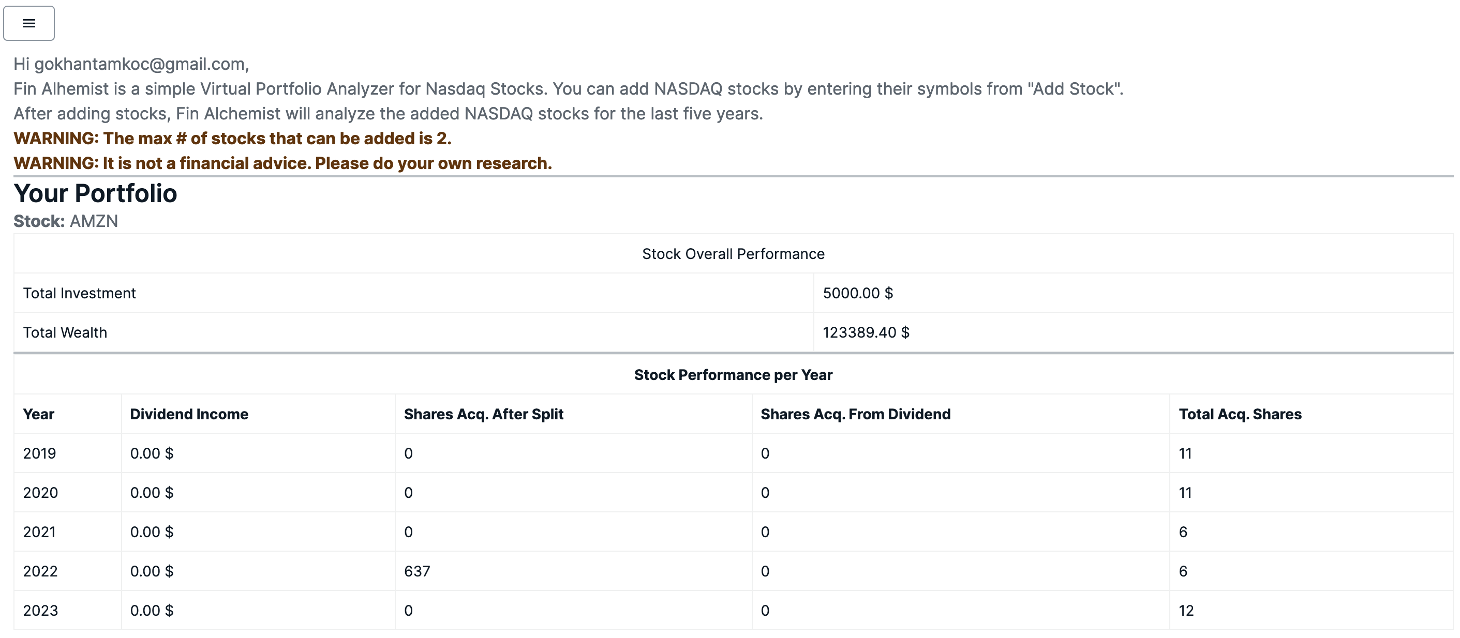This screenshot has height=638, width=1460.
Task: Click the "Shares Acq. After Split" column header
Action: [483, 414]
